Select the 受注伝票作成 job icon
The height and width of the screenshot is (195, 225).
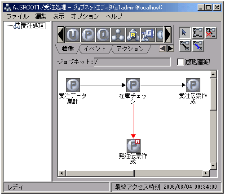(193, 85)
